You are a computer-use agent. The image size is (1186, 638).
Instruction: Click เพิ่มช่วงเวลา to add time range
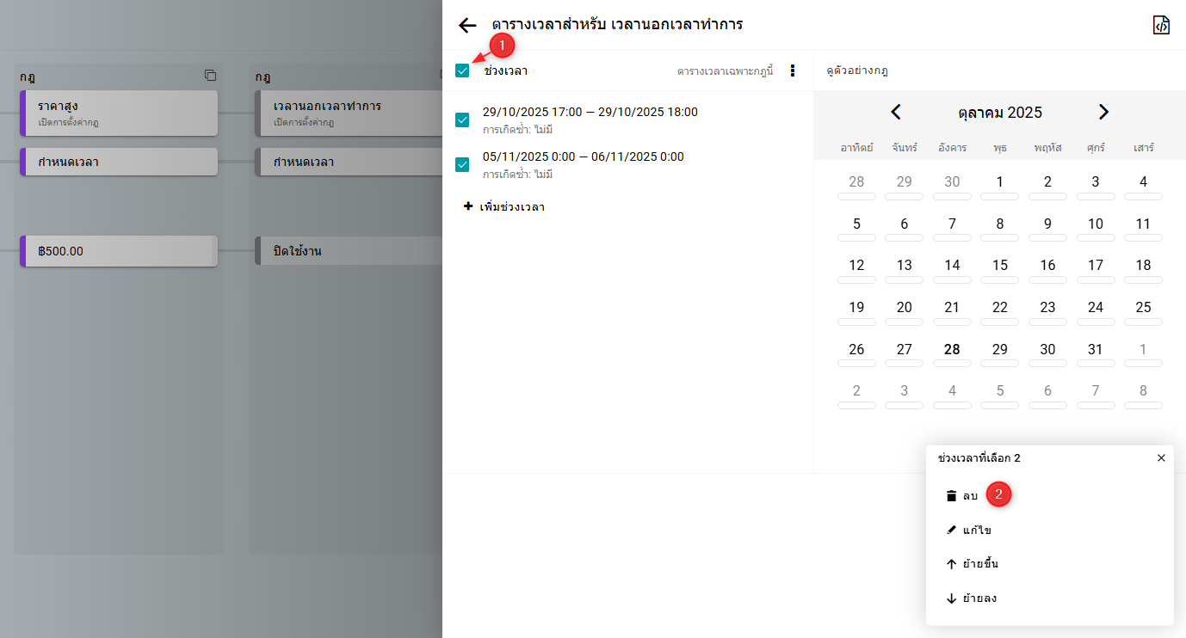[504, 206]
